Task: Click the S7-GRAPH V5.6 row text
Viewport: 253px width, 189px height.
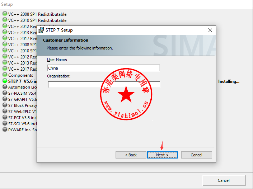Action: coord(23,99)
